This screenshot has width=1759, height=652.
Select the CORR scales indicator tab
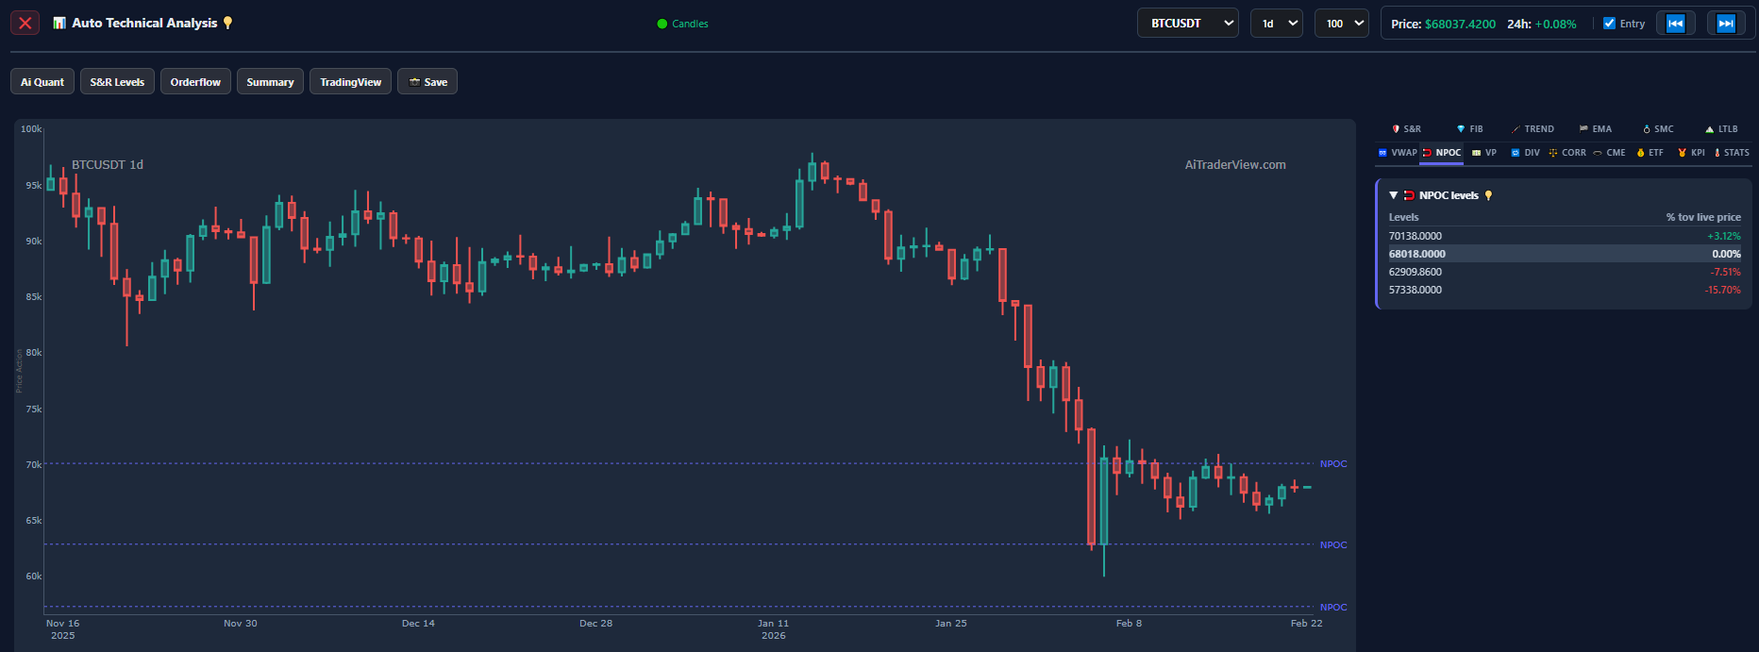pyautogui.click(x=1566, y=153)
